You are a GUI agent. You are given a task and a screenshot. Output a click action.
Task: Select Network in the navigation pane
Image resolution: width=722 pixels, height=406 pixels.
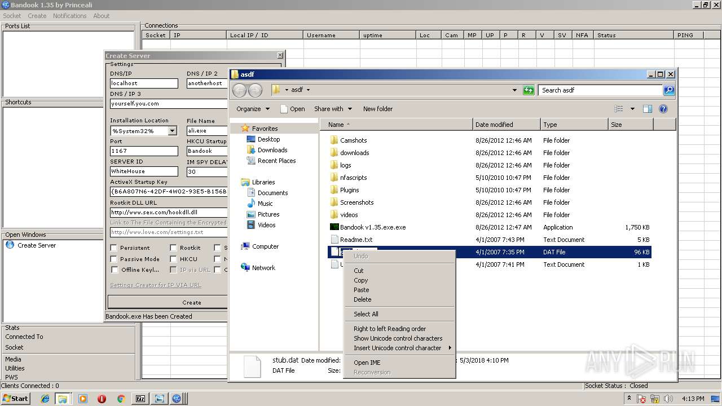pos(263,268)
